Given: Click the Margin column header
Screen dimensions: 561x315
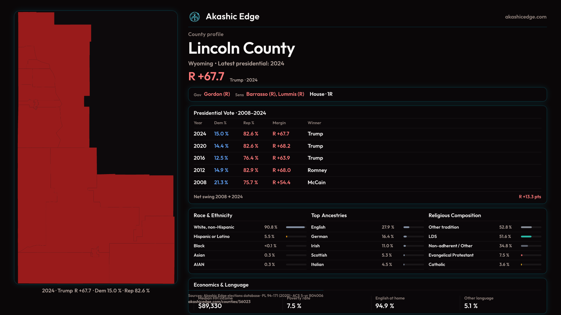Looking at the screenshot, I should tap(279, 123).
